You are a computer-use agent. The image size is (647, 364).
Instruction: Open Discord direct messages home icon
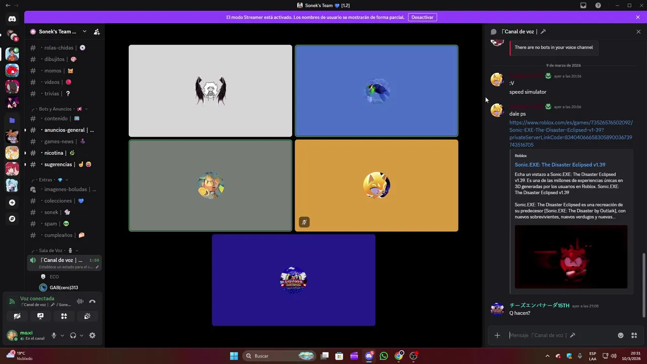click(x=12, y=19)
